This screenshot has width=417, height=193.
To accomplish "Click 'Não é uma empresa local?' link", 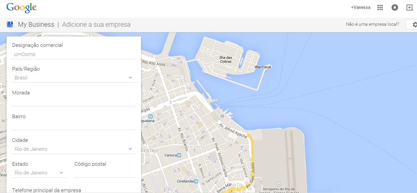I will pos(372,24).
